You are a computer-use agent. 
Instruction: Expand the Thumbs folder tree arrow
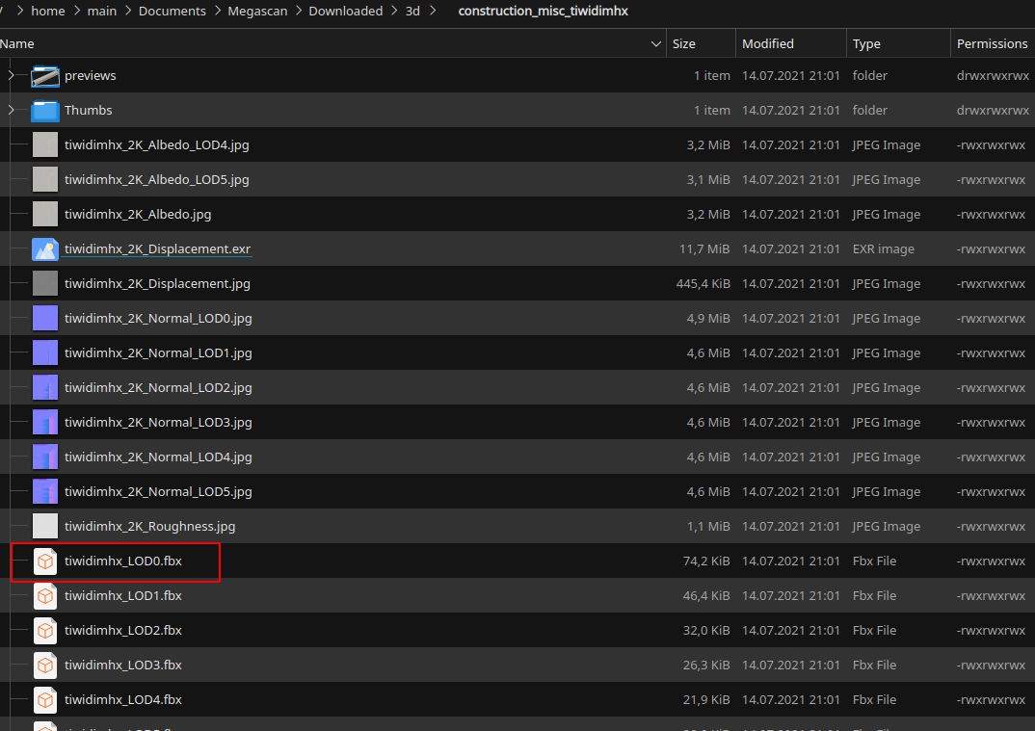10,110
